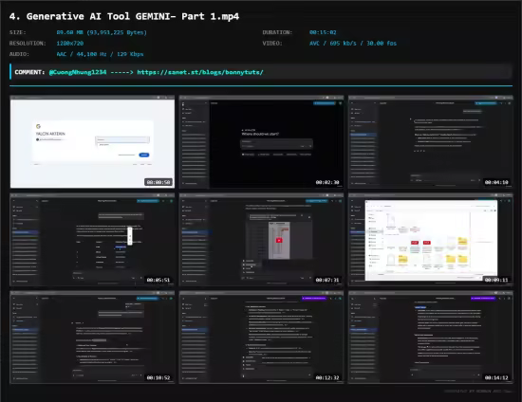Select the title 'Generative AI Tool GEMINI- Part 1.mp4'

coord(133,16)
